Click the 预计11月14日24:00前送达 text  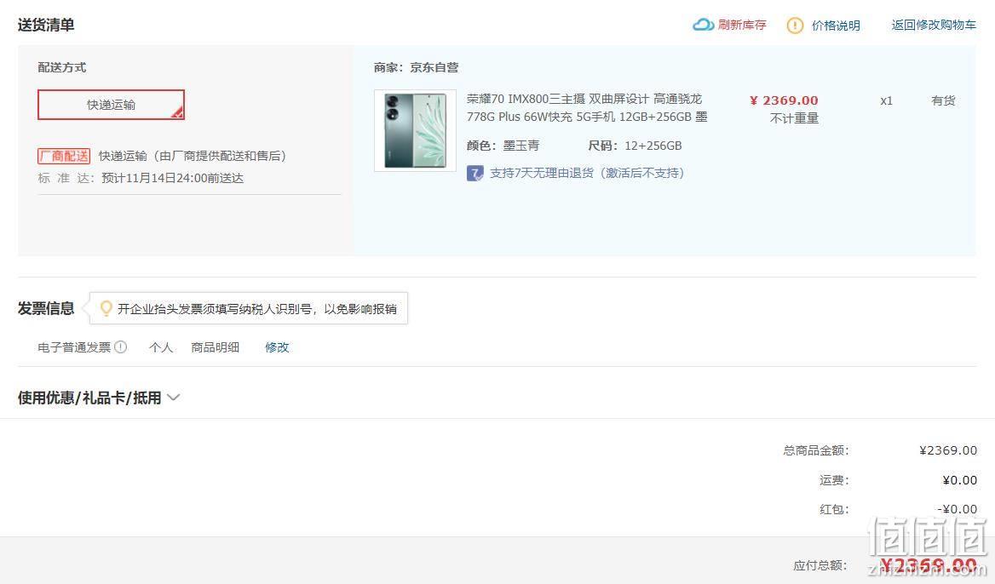pos(173,178)
